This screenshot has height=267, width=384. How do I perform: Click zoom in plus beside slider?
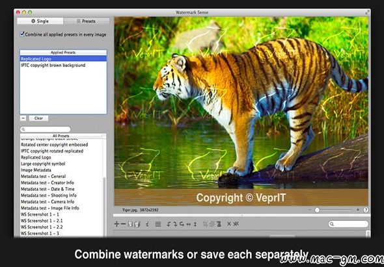(358, 210)
